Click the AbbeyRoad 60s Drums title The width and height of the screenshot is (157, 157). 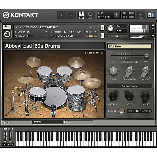[33, 46]
